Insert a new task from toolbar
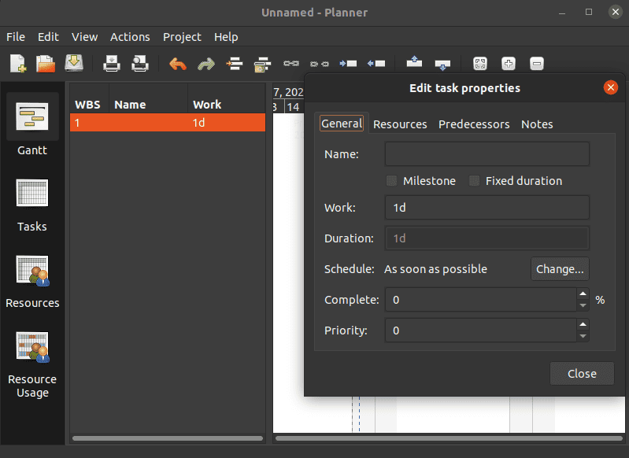 pos(235,64)
